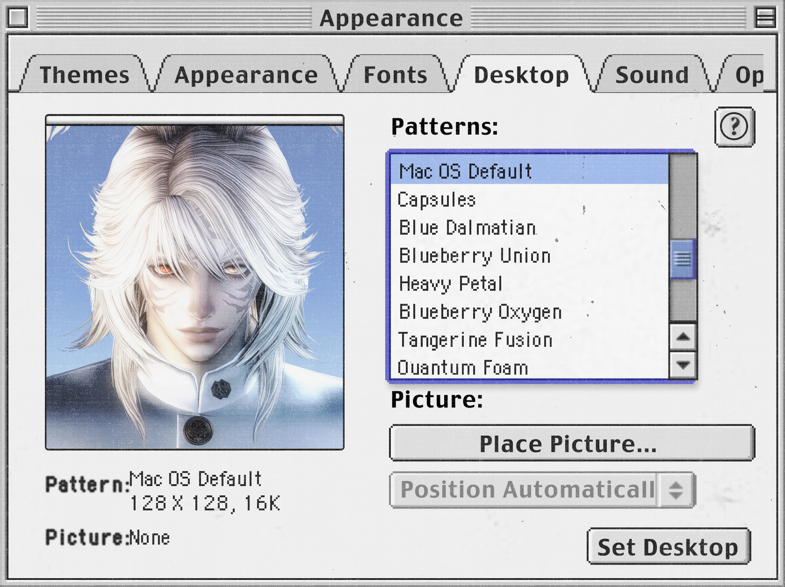Collapse the window with the windowshade box
This screenshot has width=785, height=587.
point(765,18)
